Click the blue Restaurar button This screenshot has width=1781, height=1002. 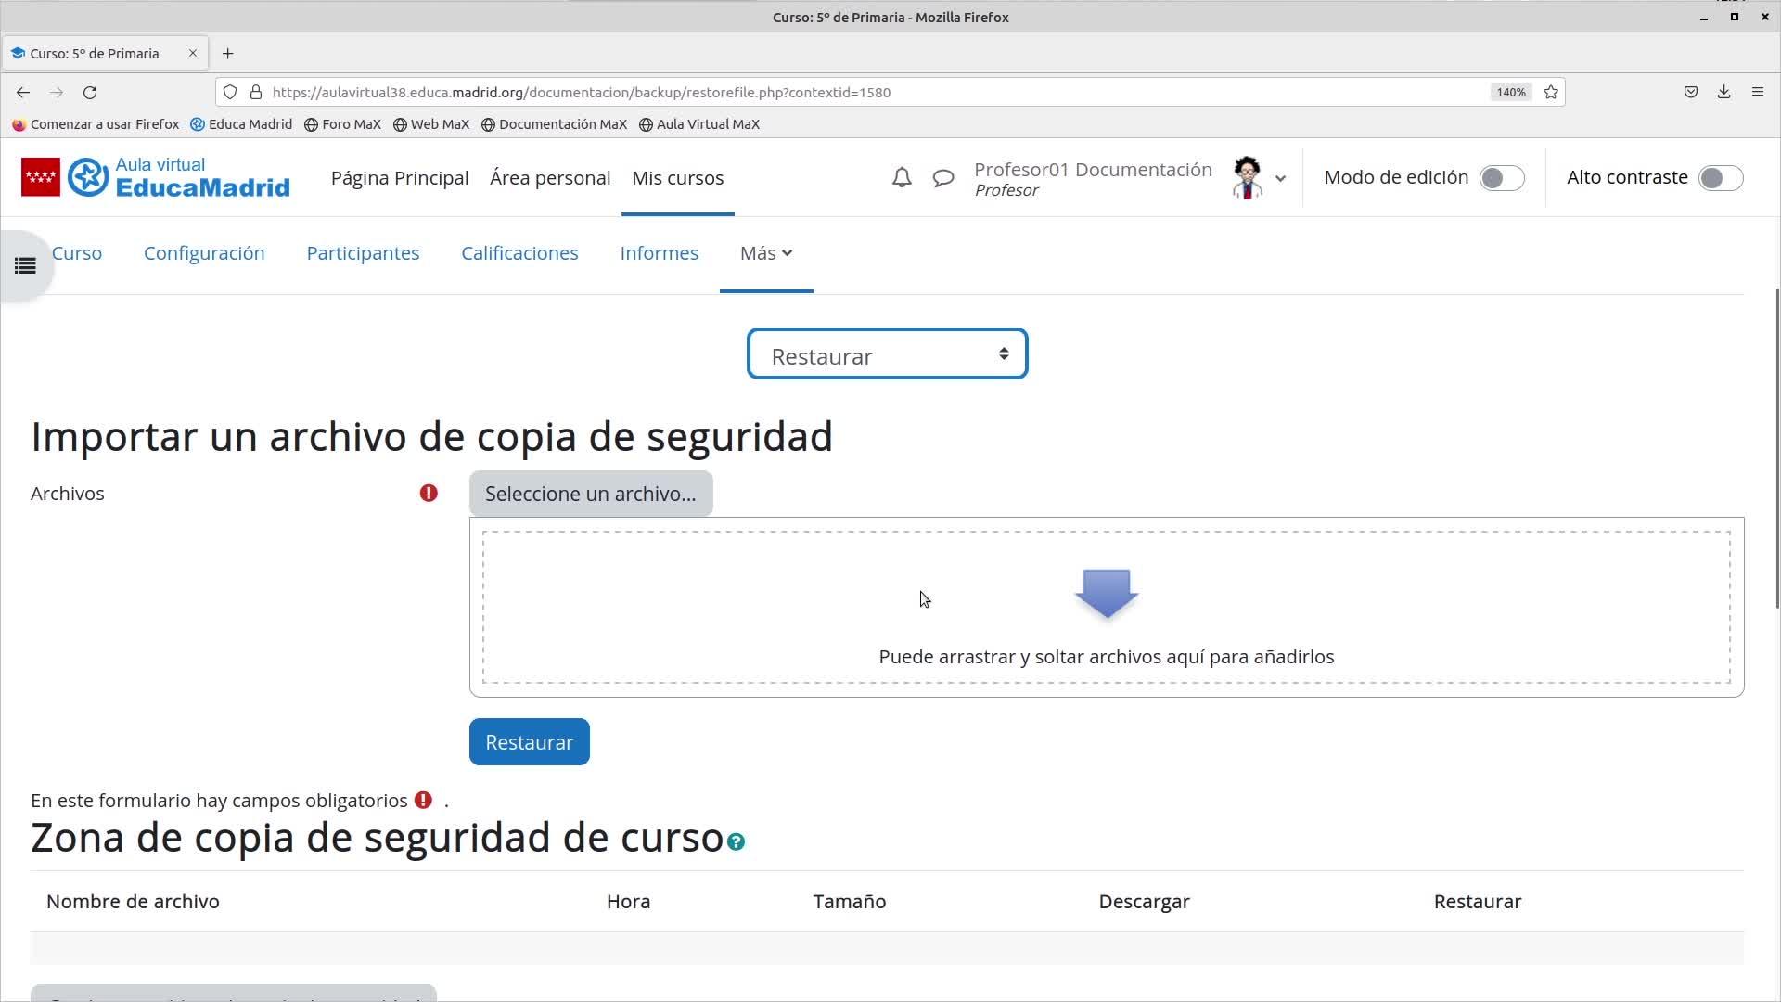coord(529,742)
